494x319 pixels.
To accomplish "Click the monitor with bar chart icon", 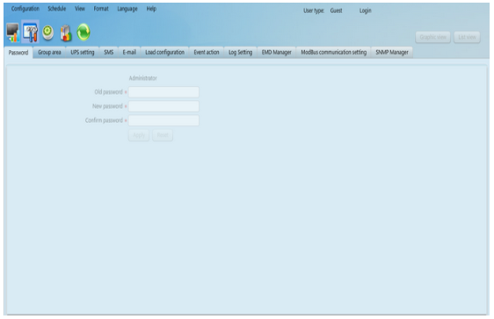I will 13,33.
